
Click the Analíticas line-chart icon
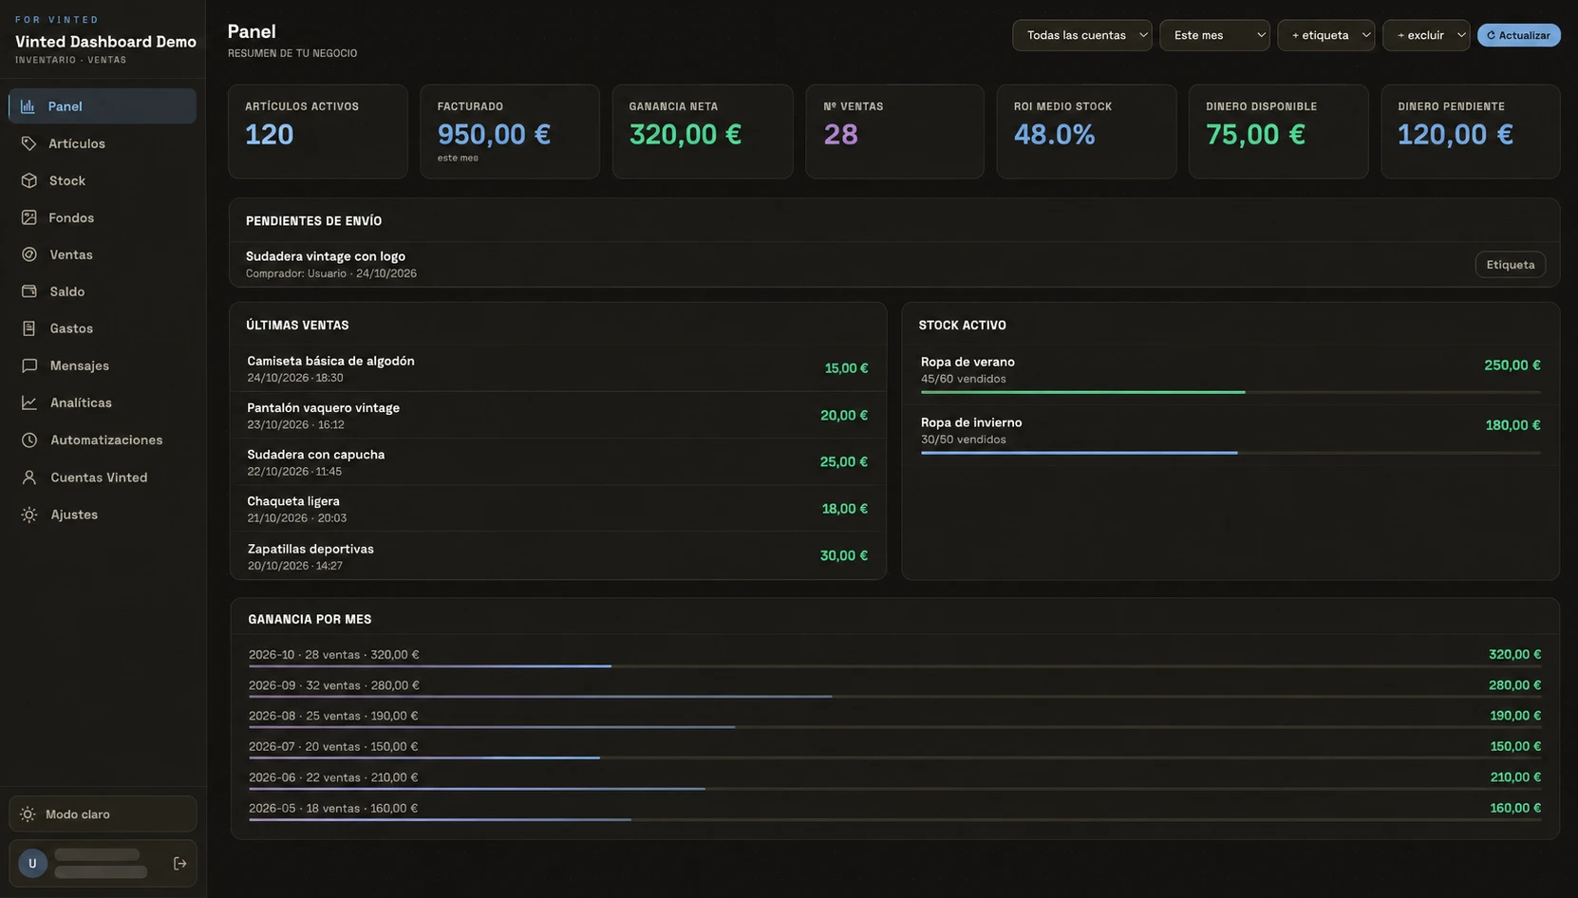pyautogui.click(x=29, y=402)
